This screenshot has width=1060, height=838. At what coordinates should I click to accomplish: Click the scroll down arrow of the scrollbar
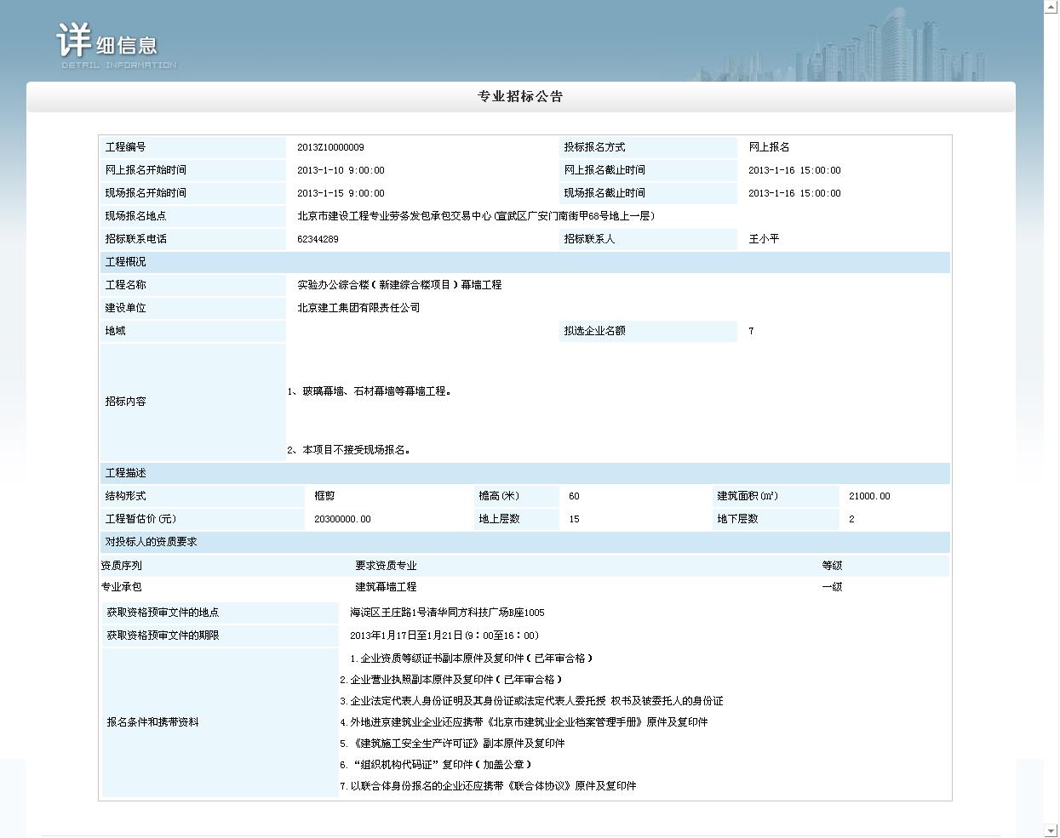coord(1051,830)
